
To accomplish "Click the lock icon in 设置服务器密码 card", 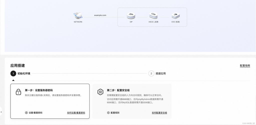I will pyautogui.click(x=18, y=92).
